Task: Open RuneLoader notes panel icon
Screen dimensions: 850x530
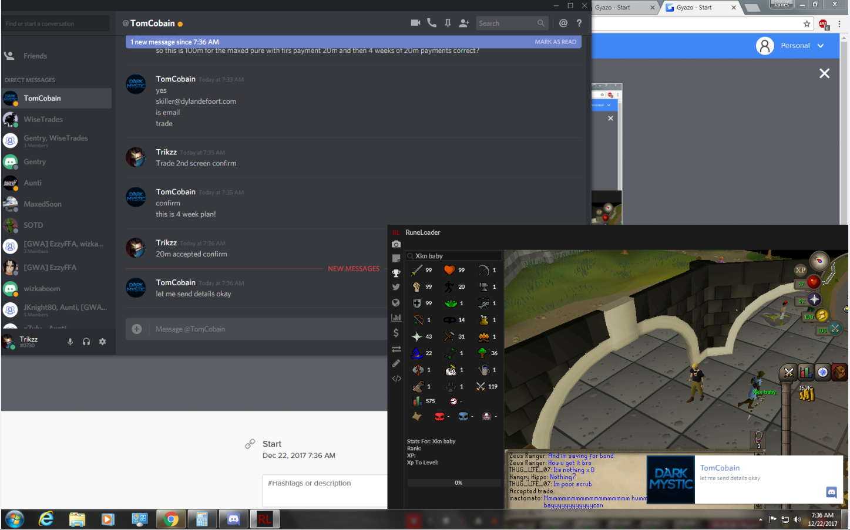Action: pos(396,258)
